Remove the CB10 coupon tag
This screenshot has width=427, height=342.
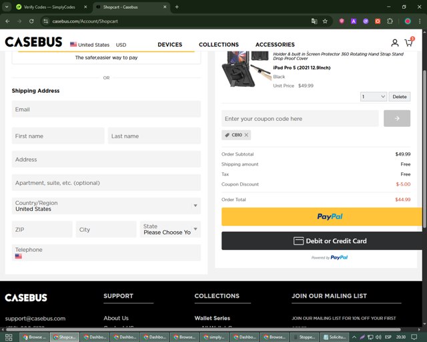(246, 135)
